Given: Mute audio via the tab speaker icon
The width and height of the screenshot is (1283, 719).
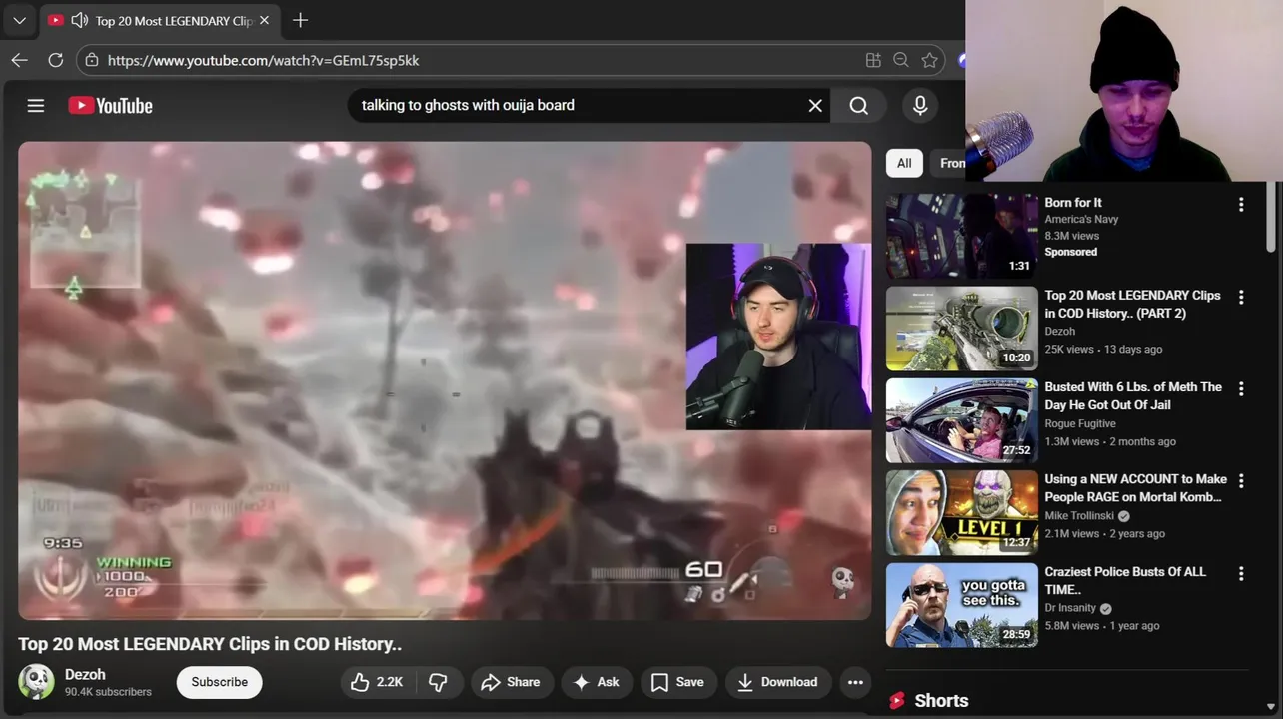Looking at the screenshot, I should [79, 20].
